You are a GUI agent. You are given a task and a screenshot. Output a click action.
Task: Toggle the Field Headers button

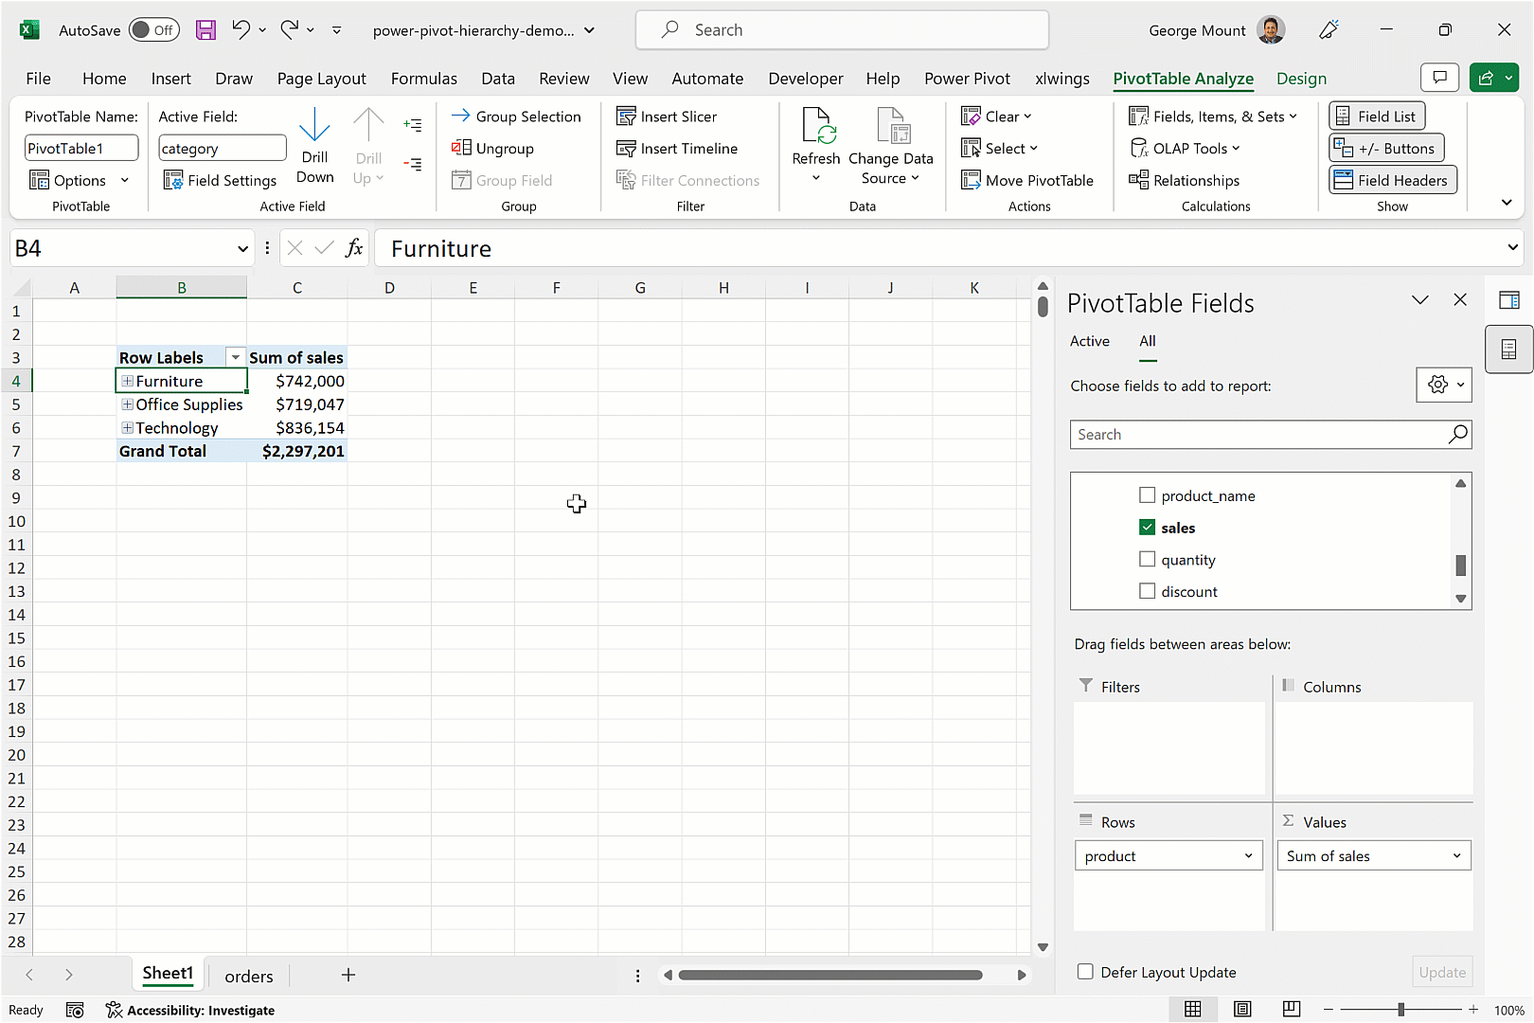(1392, 179)
